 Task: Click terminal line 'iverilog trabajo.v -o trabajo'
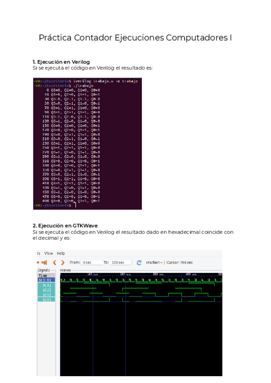[x=106, y=81]
